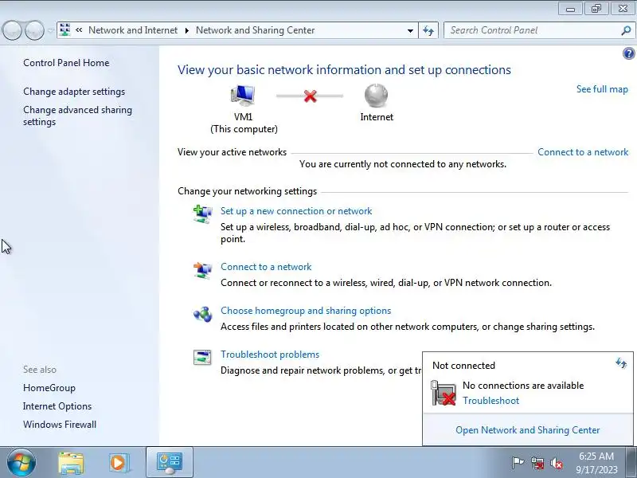Viewport: 637px width, 478px height.
Task: Open Change advanced sharing settings
Action: coord(77,116)
